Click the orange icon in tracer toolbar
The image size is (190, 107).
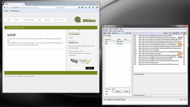tap(184, 33)
